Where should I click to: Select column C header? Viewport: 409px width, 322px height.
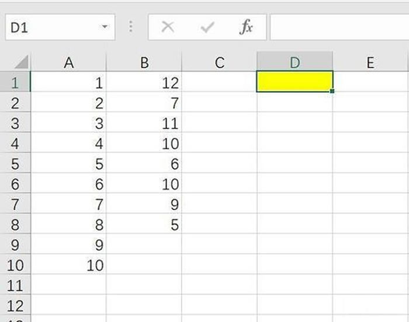[219, 62]
